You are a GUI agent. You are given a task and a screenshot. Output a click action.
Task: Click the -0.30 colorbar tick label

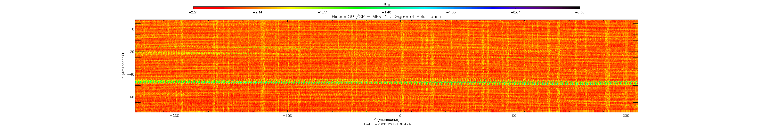pos(580,12)
